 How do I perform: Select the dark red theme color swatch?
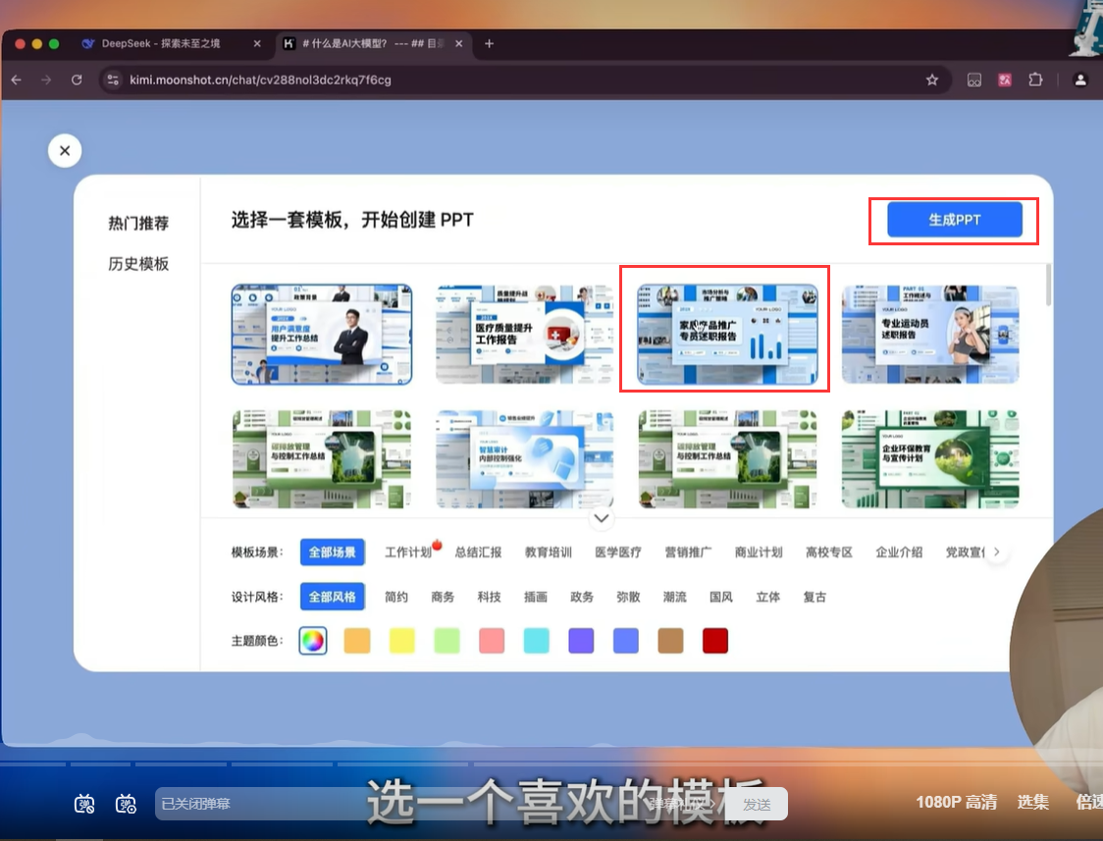point(715,641)
